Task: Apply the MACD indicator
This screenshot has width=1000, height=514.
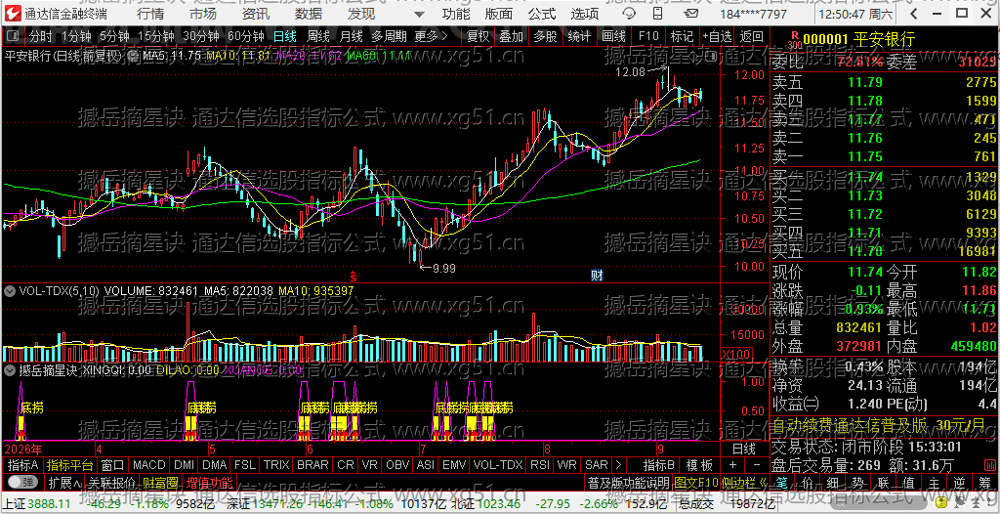Action: (149, 464)
